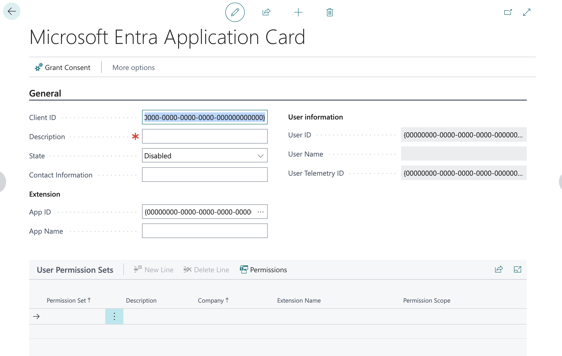The height and width of the screenshot is (356, 562).
Task: Open row options vertical dots menu
Action: [114, 316]
